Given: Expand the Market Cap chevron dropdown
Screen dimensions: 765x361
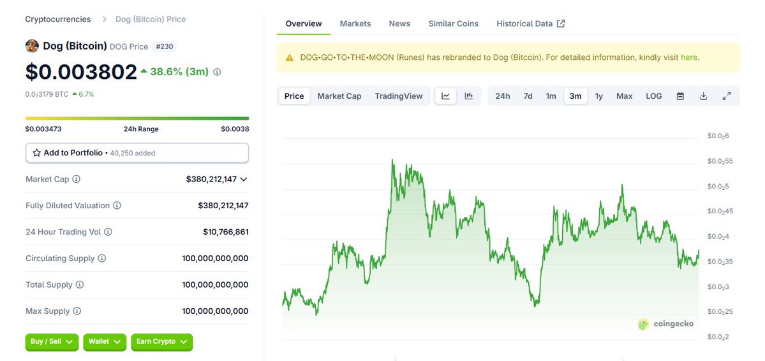Looking at the screenshot, I should pos(244,180).
